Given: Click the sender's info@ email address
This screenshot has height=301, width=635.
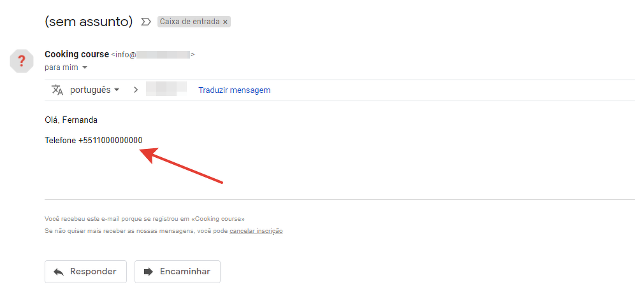Looking at the screenshot, I should click(152, 55).
